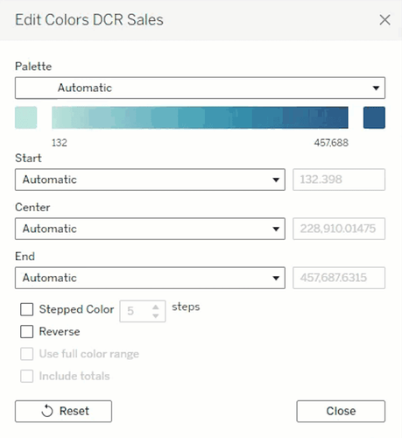Expand the End Automatic dropdown
The height and width of the screenshot is (438, 402).
tap(150, 278)
